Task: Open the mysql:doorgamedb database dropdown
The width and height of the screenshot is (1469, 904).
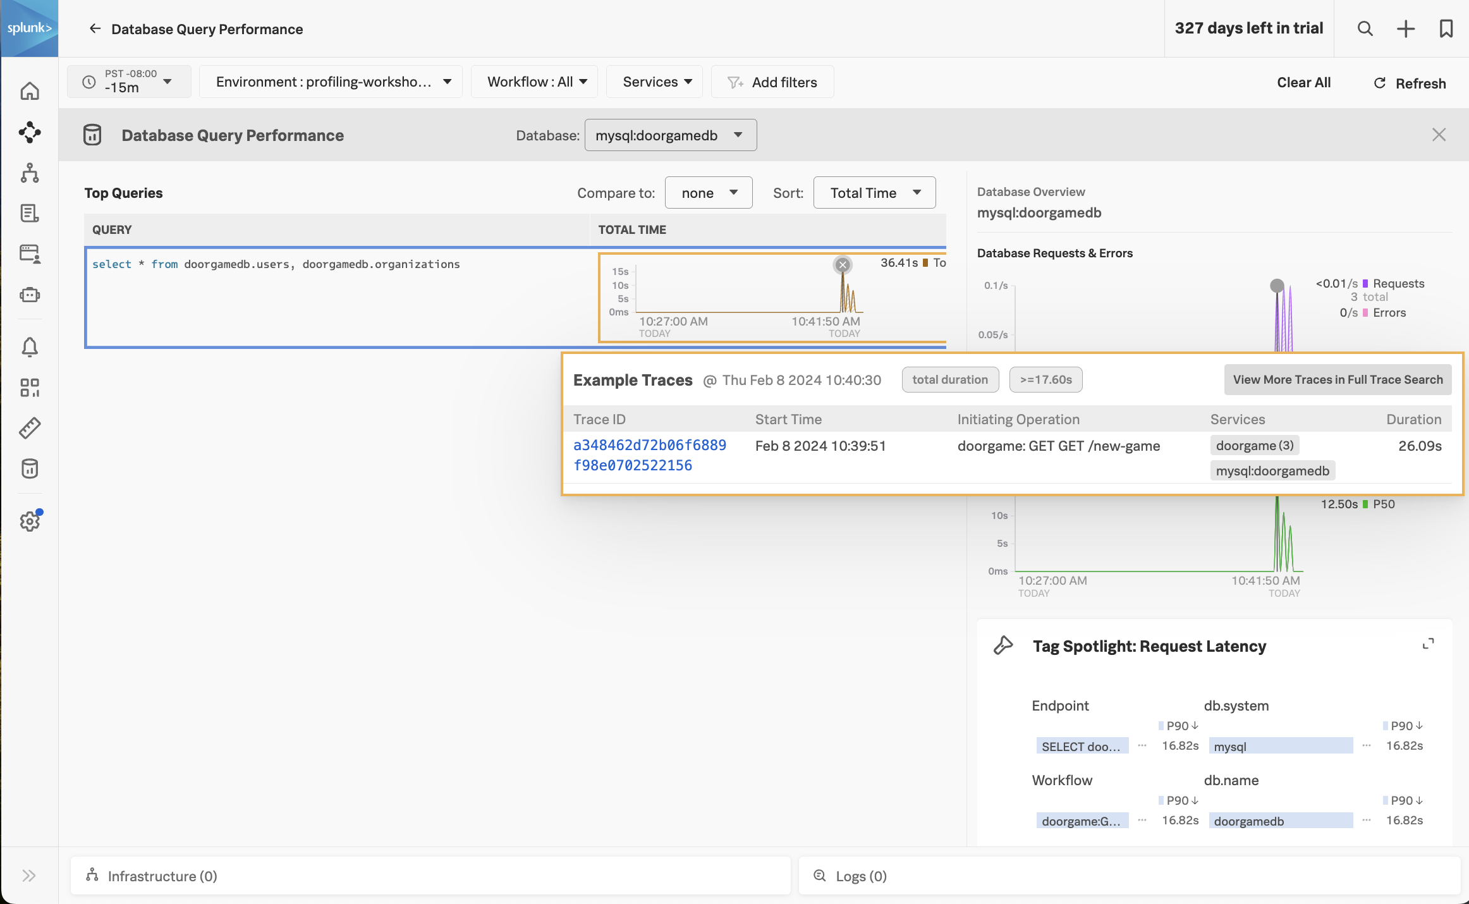Action: pyautogui.click(x=670, y=135)
